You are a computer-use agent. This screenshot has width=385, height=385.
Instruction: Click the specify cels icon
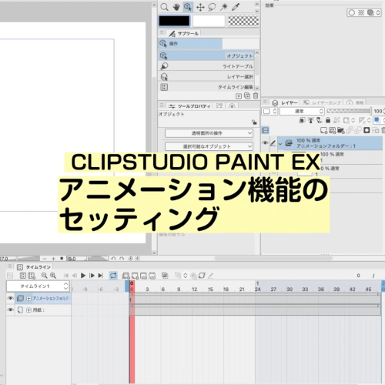(143, 276)
